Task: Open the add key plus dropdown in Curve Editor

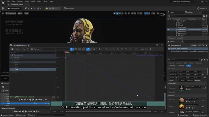Action: point(100,49)
